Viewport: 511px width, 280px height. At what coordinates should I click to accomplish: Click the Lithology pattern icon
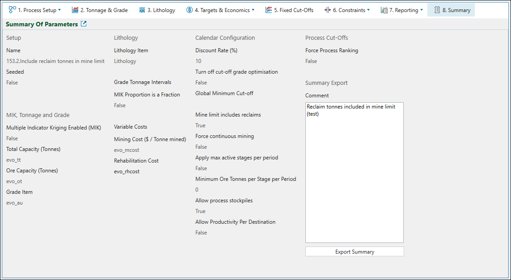tap(142, 10)
